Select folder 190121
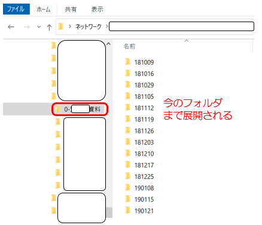 click(140, 211)
